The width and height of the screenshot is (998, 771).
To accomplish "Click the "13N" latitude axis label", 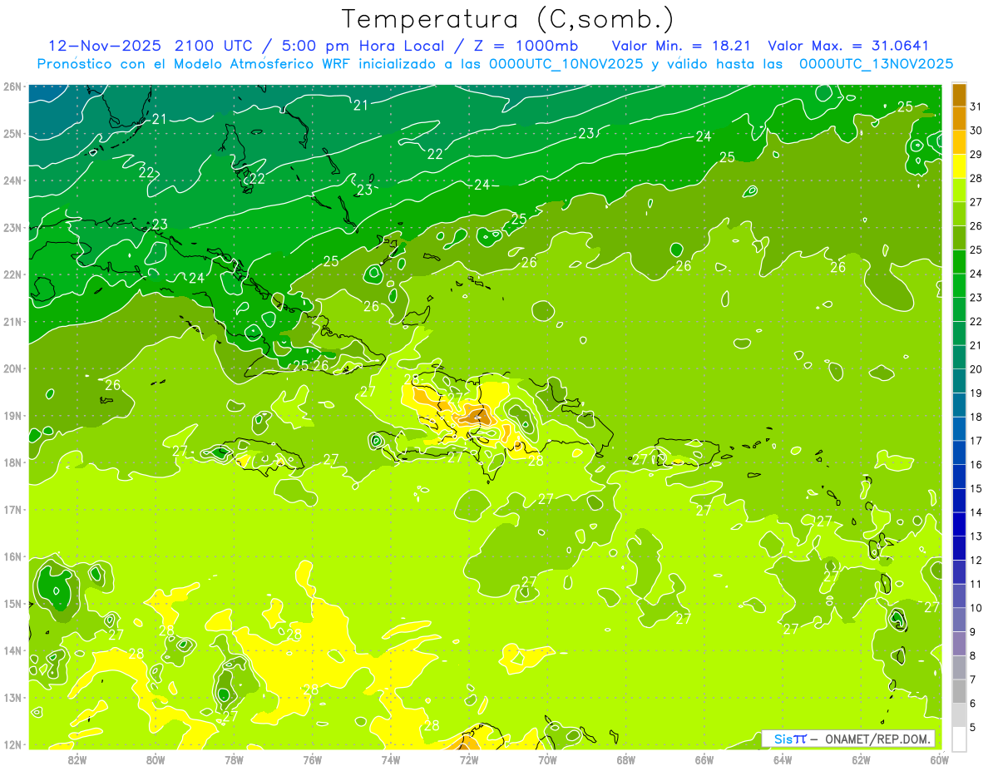I will click(12, 698).
